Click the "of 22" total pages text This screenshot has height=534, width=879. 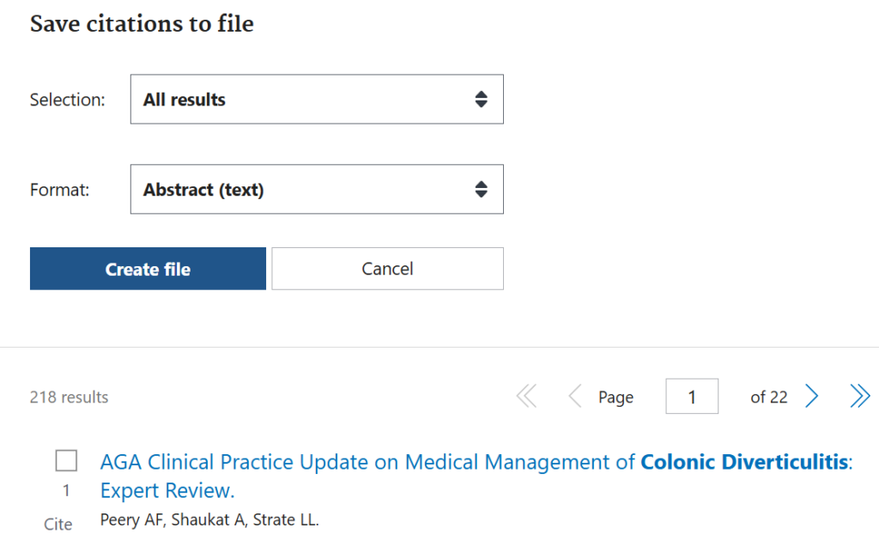[768, 397]
